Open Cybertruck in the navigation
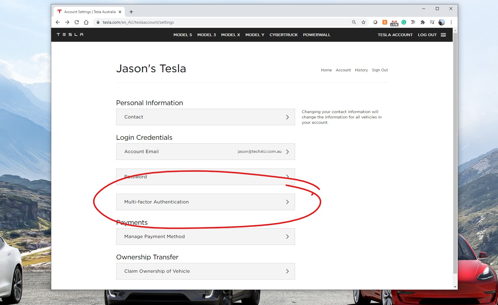The width and height of the screenshot is (498, 305). point(284,35)
